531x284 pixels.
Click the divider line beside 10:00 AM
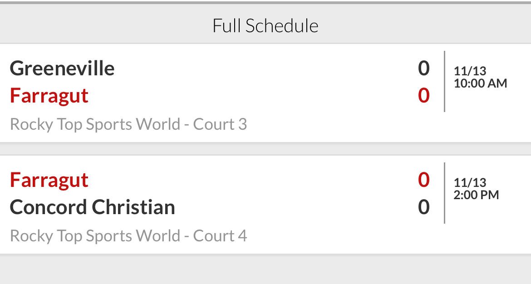444,82
